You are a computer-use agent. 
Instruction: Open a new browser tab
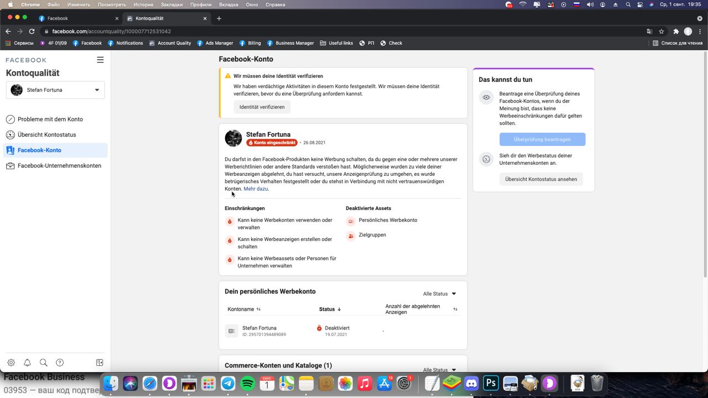point(219,18)
